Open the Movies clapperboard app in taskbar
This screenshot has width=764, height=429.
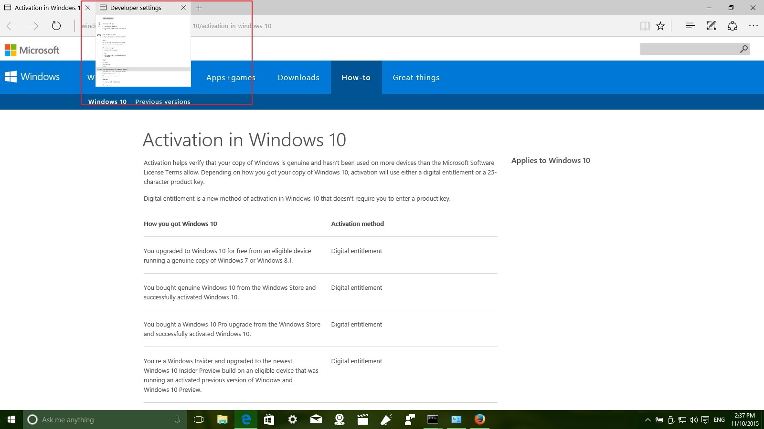(363, 419)
